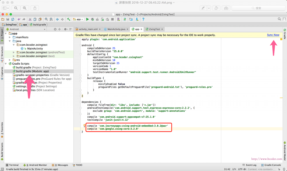Expand the res folder arrow
This screenshot has height=171, width=287.
pyautogui.click(x=10, y=60)
